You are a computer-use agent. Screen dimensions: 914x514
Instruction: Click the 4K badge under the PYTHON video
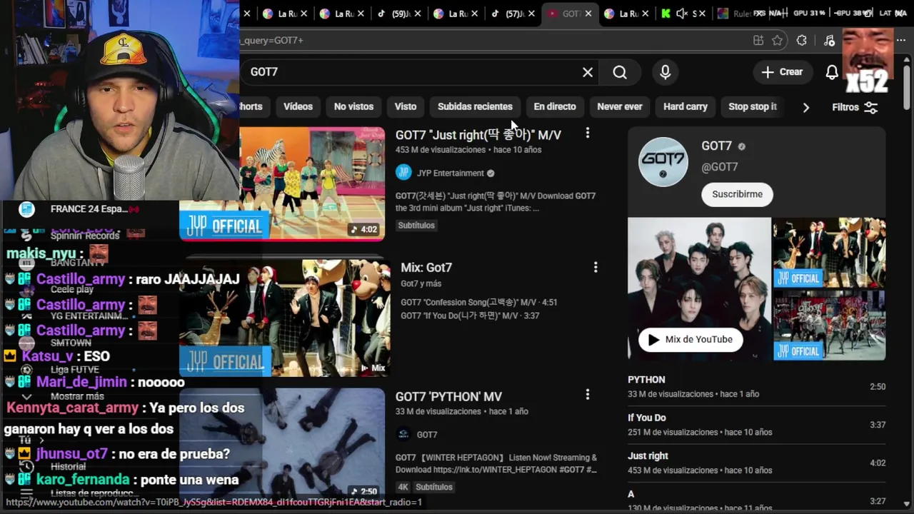(x=403, y=487)
